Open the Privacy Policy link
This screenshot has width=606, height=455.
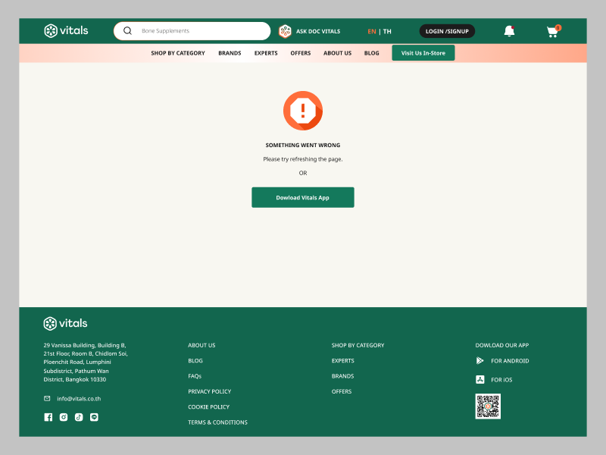pos(210,391)
